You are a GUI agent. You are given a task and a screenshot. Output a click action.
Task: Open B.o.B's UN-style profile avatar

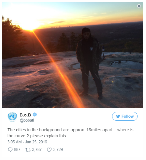point(12,117)
